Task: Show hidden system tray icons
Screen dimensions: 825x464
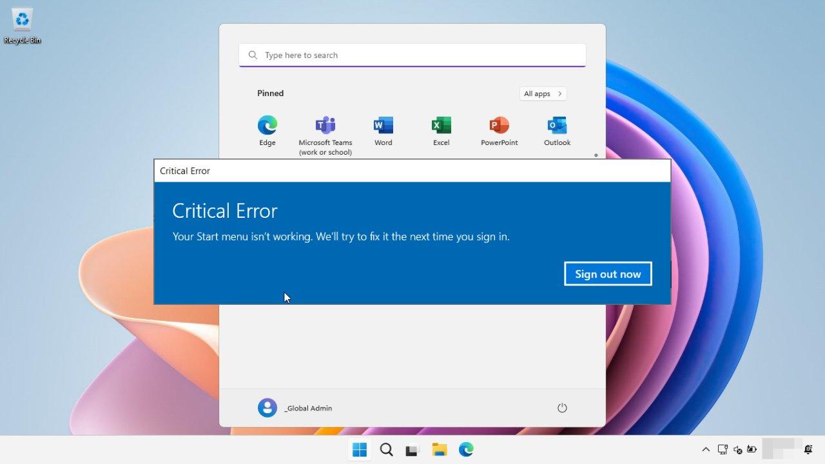Action: pyautogui.click(x=706, y=450)
